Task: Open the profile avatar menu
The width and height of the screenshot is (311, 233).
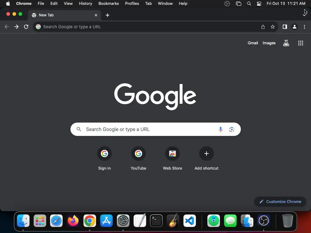Action: click(295, 27)
